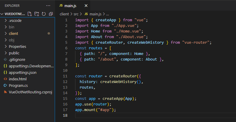236x122 pixels.
Task: Open appsettings.json file
Action: coord(28,73)
